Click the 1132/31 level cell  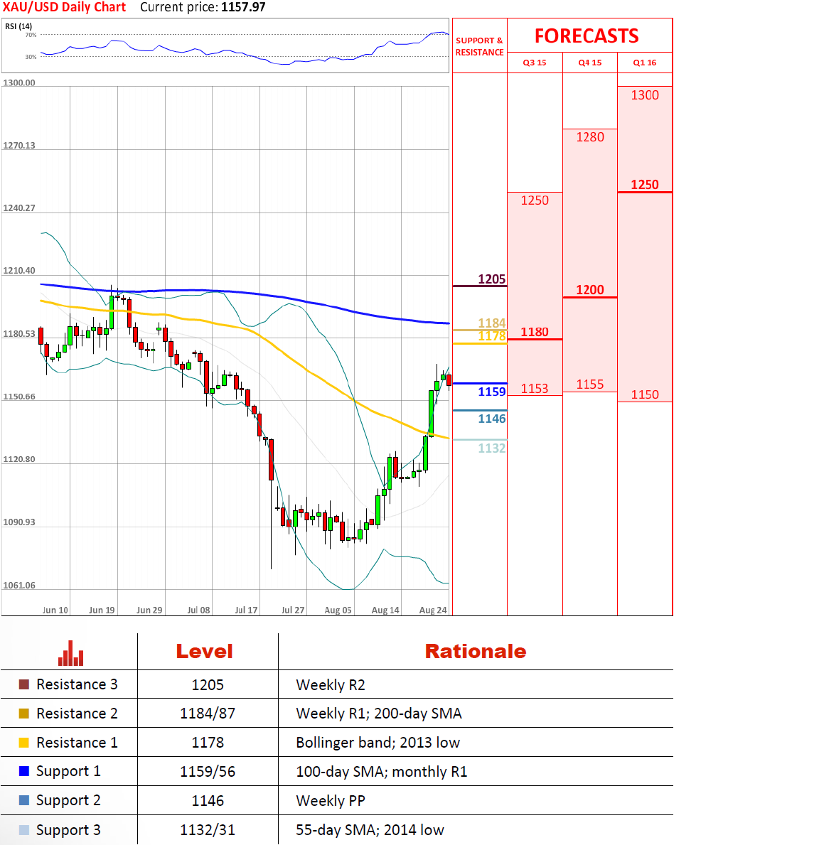208,830
